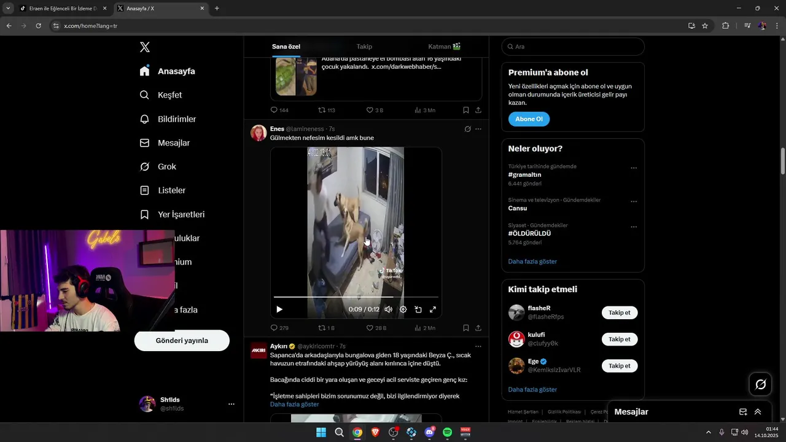Open more menu on Aykırı's post
This screenshot has height=442, width=786.
click(x=478, y=346)
